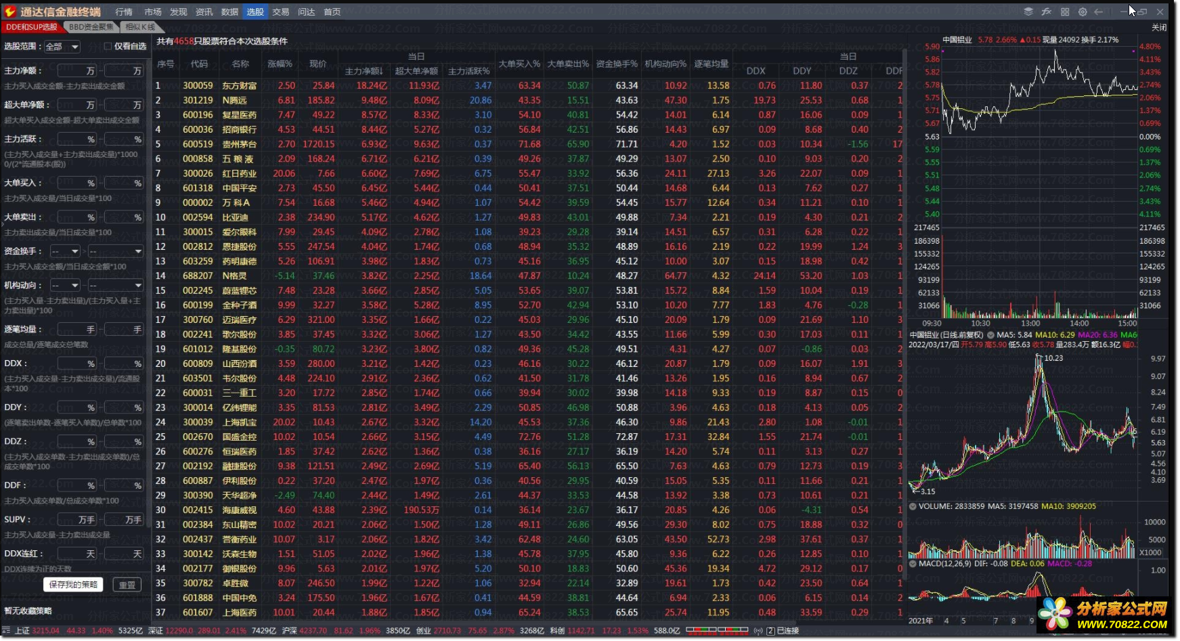Sort by the 大单买入% column header

point(519,64)
